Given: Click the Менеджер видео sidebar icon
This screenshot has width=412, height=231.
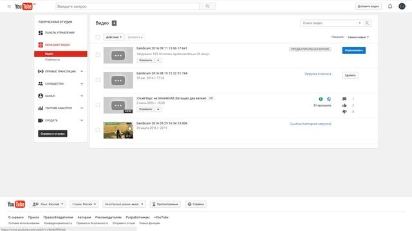Looking at the screenshot, I should [x=41, y=45].
